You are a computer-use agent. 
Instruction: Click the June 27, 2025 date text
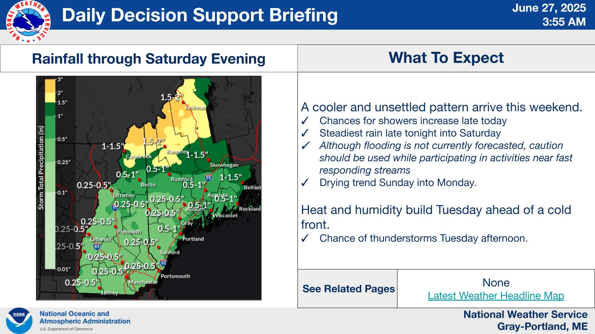[x=549, y=8]
